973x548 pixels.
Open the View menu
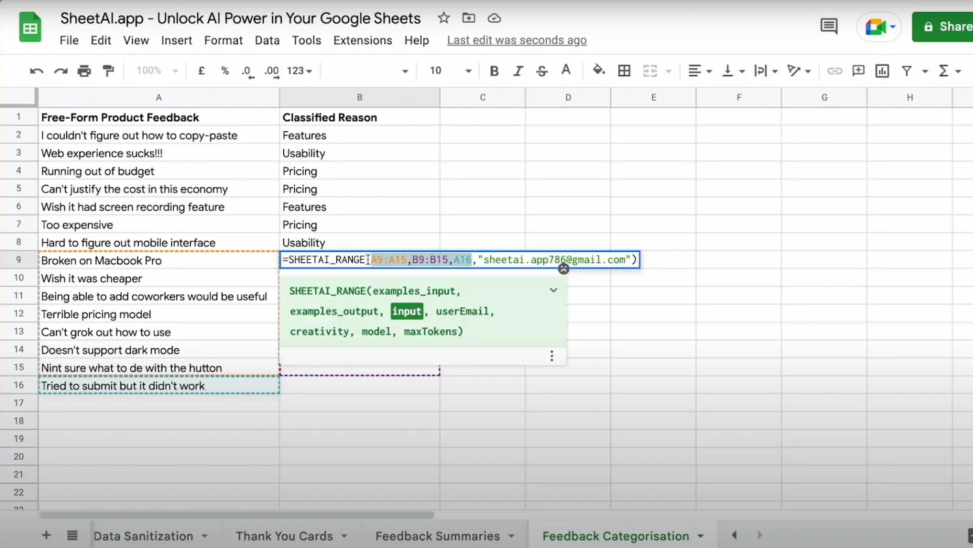click(136, 40)
